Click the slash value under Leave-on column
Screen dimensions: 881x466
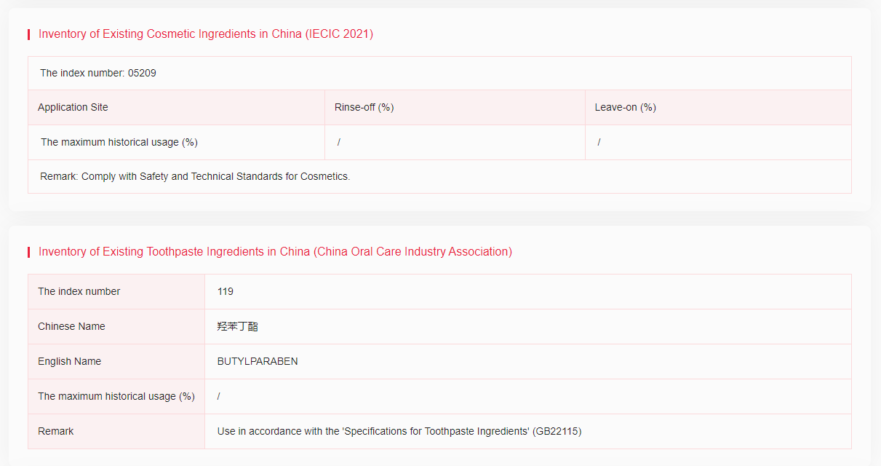(599, 142)
